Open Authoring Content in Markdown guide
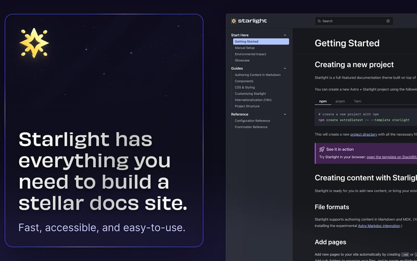Screen dimensions: 417x261 (x=257, y=75)
